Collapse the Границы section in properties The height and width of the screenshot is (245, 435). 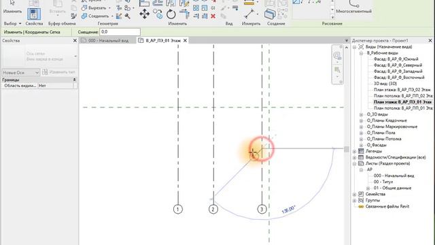[x=74, y=80]
